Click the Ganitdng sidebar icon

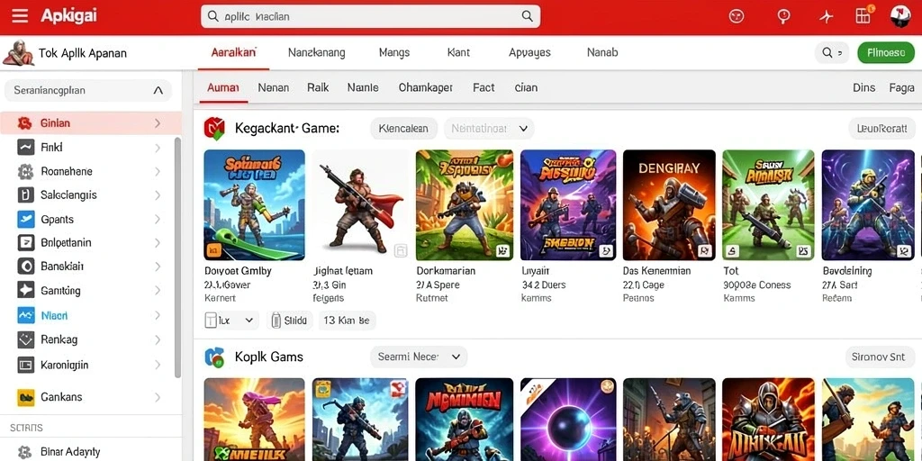point(26,291)
